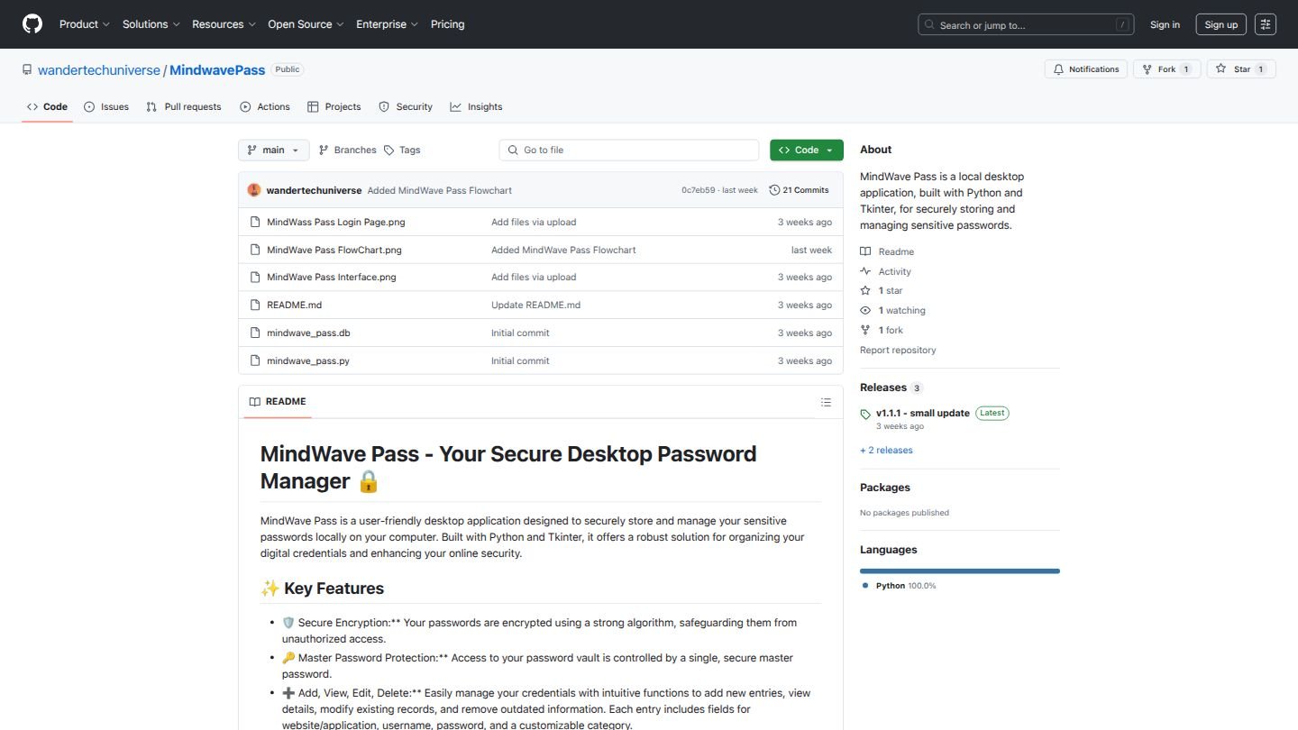
Task: Fork the MindwavePass repository
Action: tap(1165, 69)
